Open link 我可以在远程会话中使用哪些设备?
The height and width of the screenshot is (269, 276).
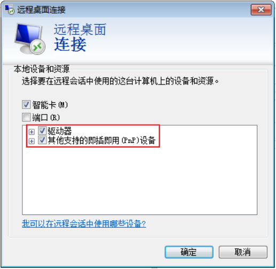coord(84,224)
